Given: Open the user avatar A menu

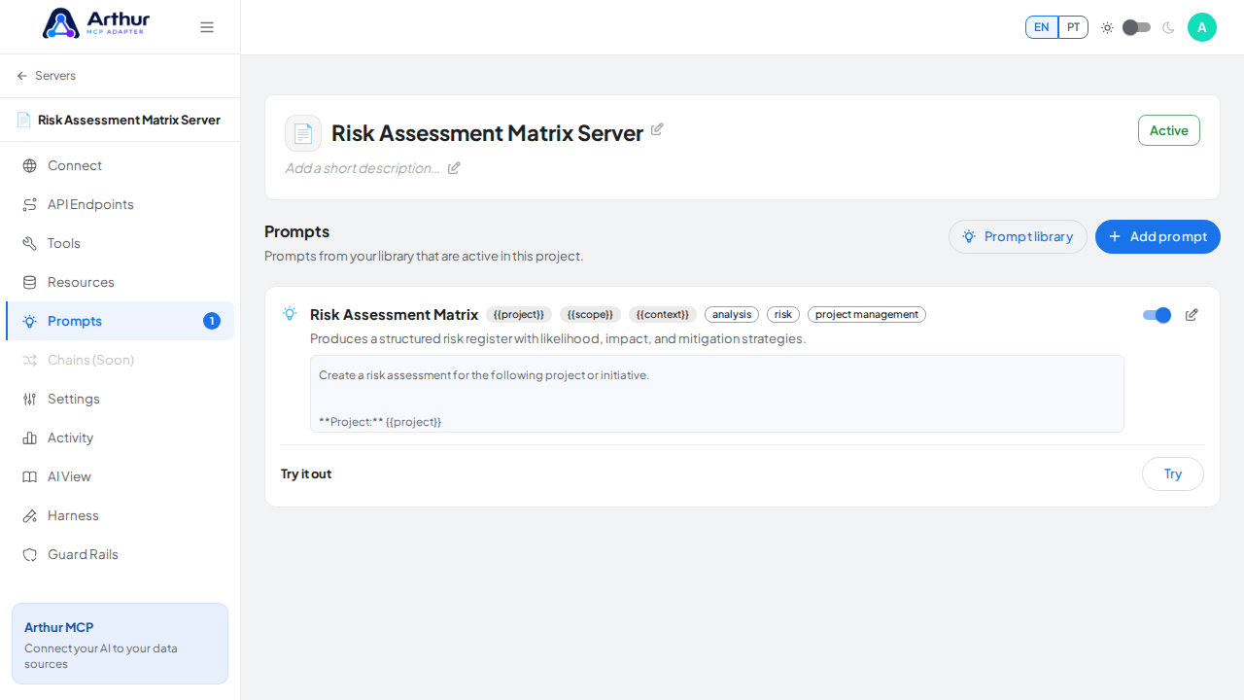Looking at the screenshot, I should 1202,27.
